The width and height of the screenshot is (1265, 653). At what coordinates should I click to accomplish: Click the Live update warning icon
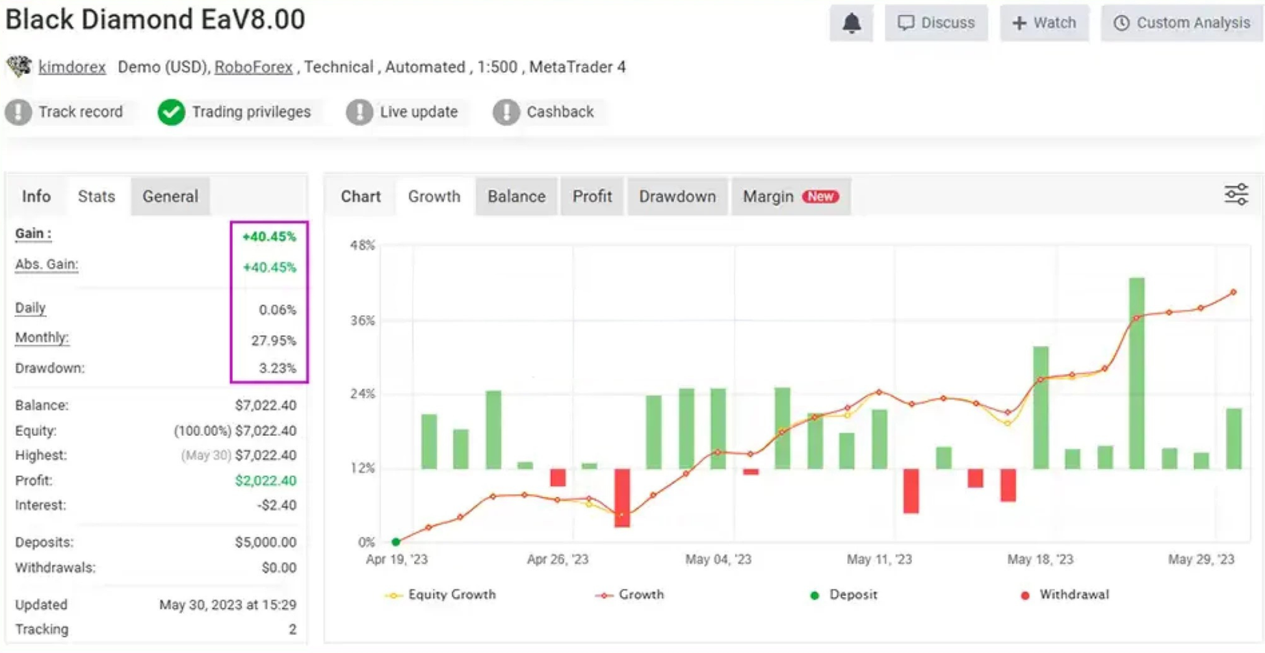click(x=359, y=112)
